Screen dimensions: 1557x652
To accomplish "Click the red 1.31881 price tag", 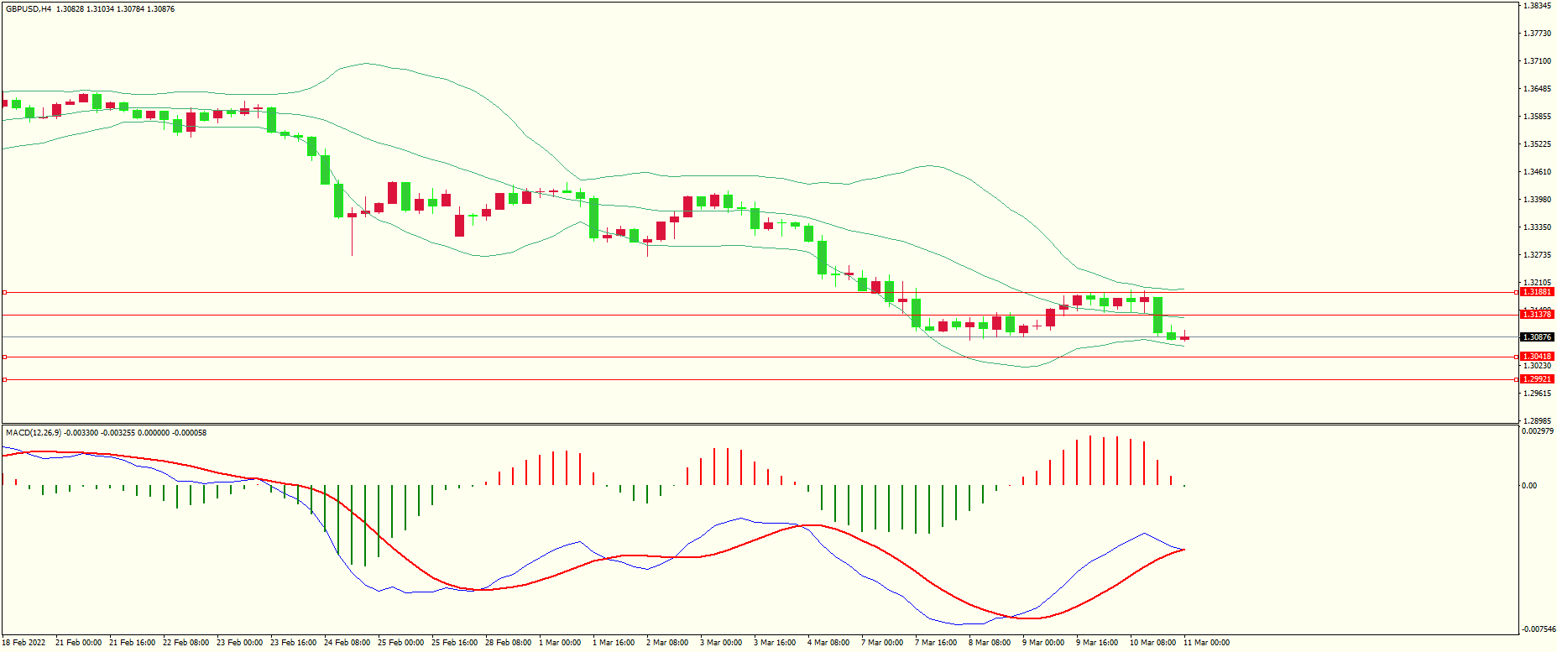I will tap(1537, 292).
